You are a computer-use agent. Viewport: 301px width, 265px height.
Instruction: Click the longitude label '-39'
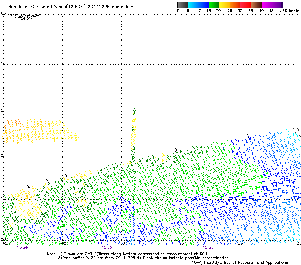(x=121, y=243)
